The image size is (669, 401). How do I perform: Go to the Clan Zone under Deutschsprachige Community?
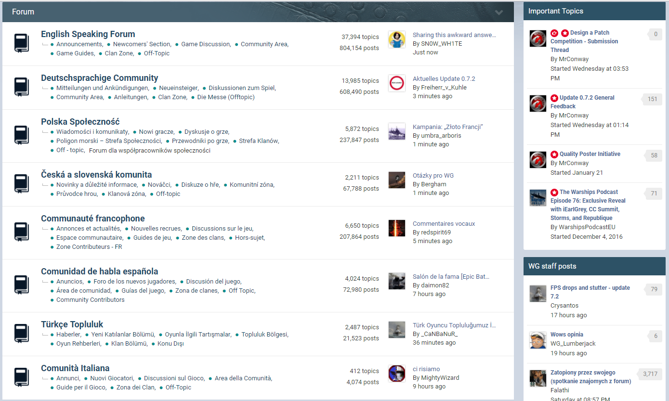pos(172,97)
